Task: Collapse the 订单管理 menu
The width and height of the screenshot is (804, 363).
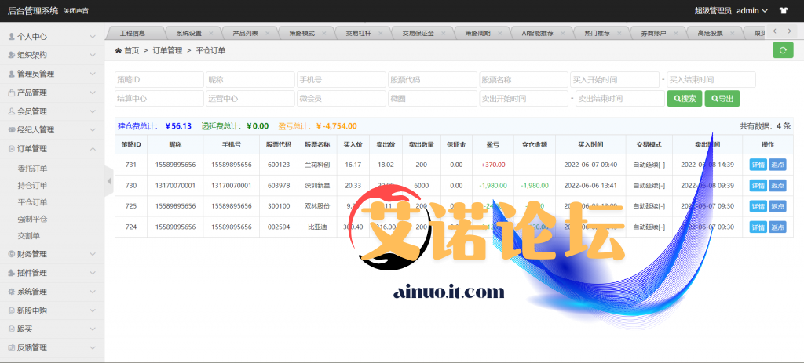Action: pyautogui.click(x=53, y=148)
